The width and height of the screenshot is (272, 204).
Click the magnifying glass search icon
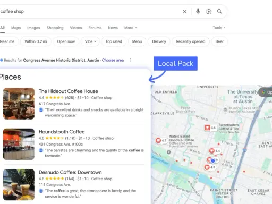click(x=219, y=11)
